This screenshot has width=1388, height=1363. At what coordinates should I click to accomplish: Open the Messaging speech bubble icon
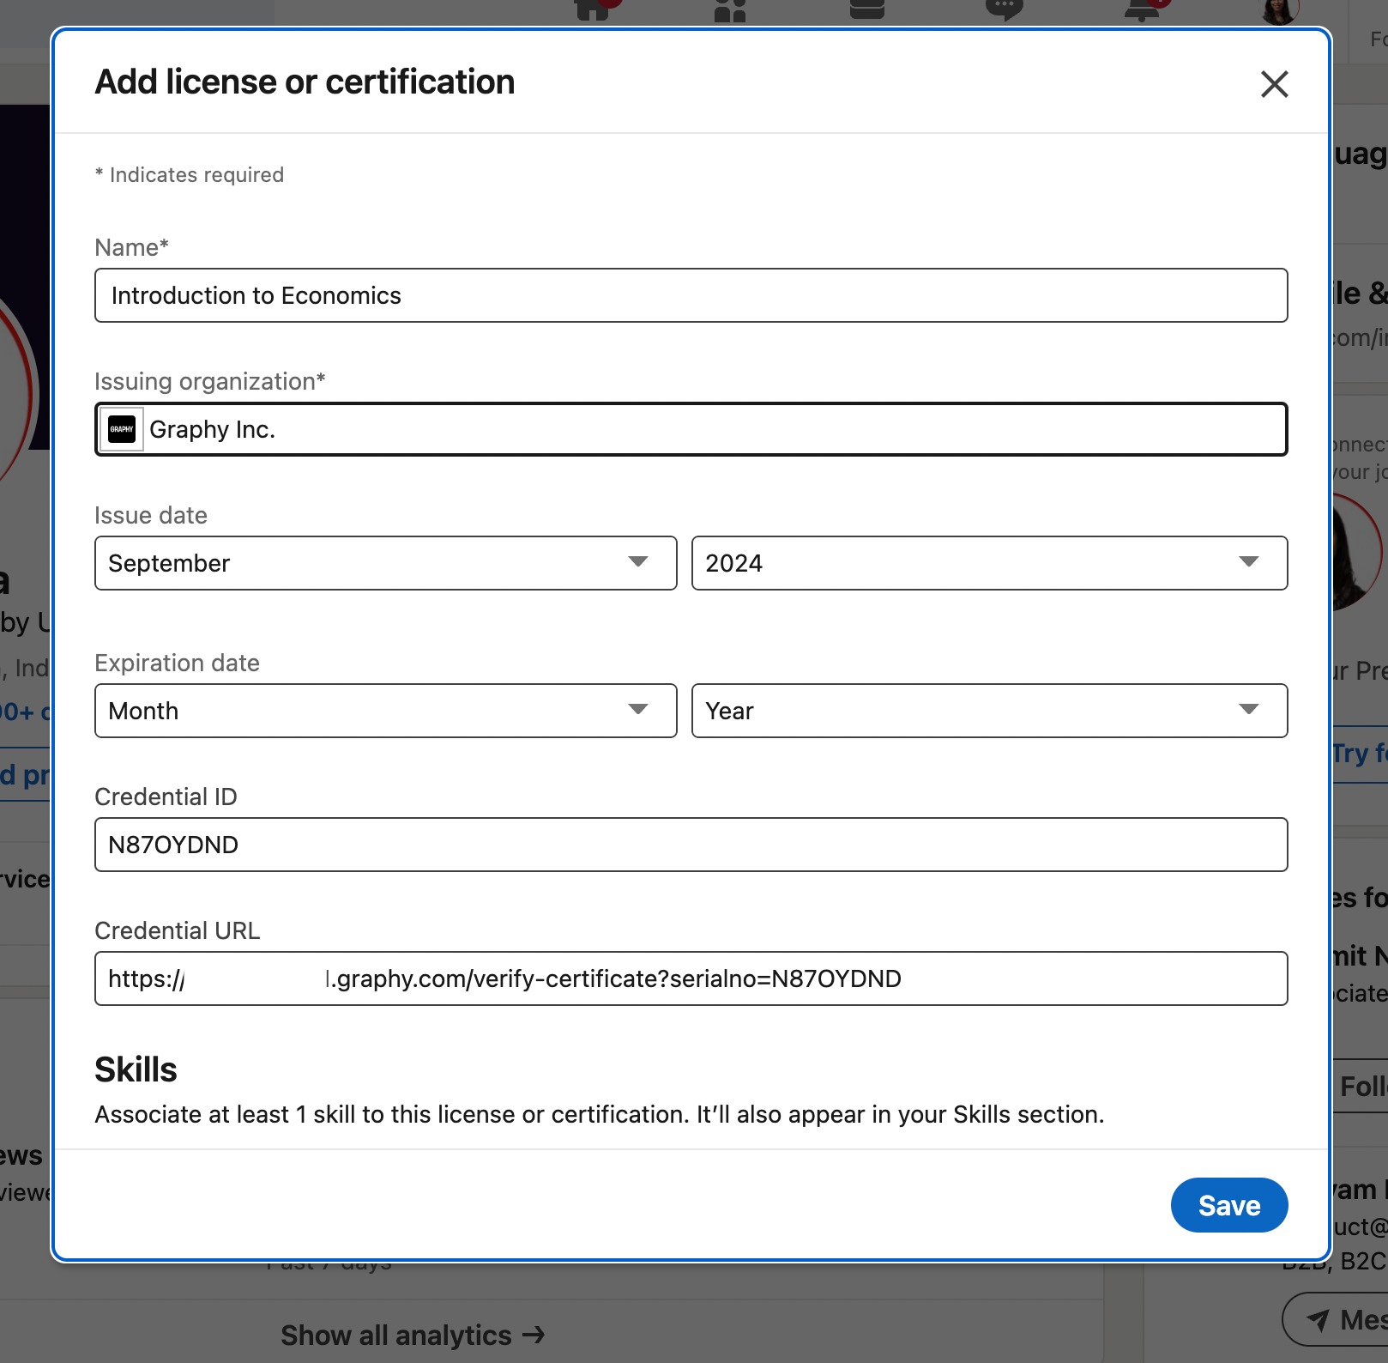1004,10
